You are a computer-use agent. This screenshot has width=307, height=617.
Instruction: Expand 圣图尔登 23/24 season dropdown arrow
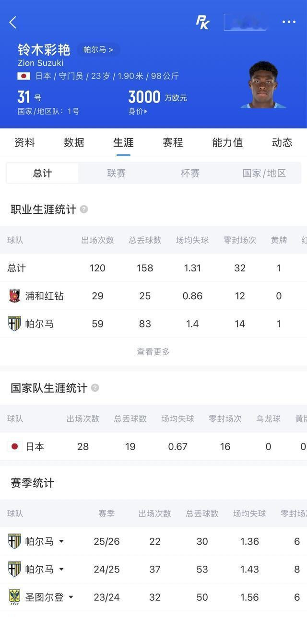point(71,597)
